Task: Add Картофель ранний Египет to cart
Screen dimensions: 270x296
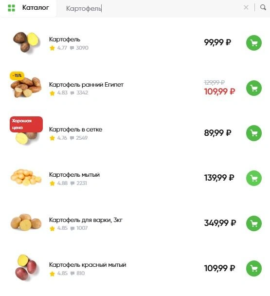Action: click(254, 88)
